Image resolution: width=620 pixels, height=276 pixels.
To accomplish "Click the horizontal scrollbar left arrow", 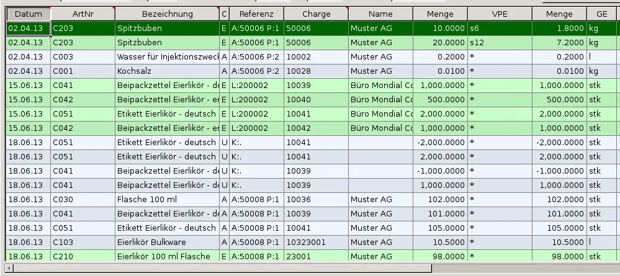I will click(9, 269).
